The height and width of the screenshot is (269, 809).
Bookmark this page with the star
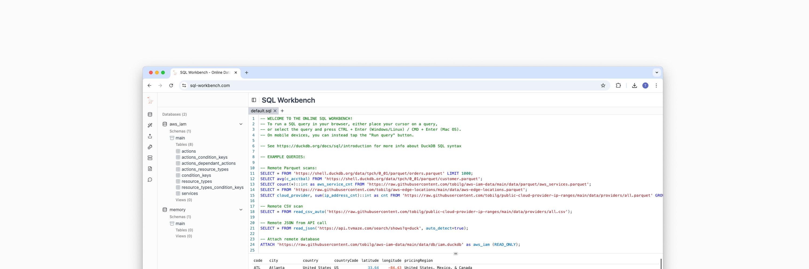point(603,86)
